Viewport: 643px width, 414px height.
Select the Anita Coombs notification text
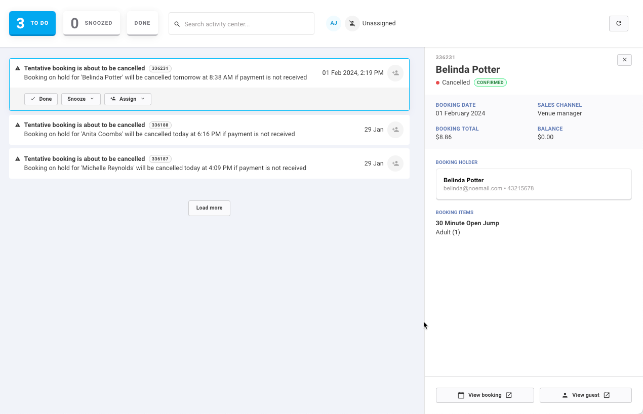(x=159, y=134)
